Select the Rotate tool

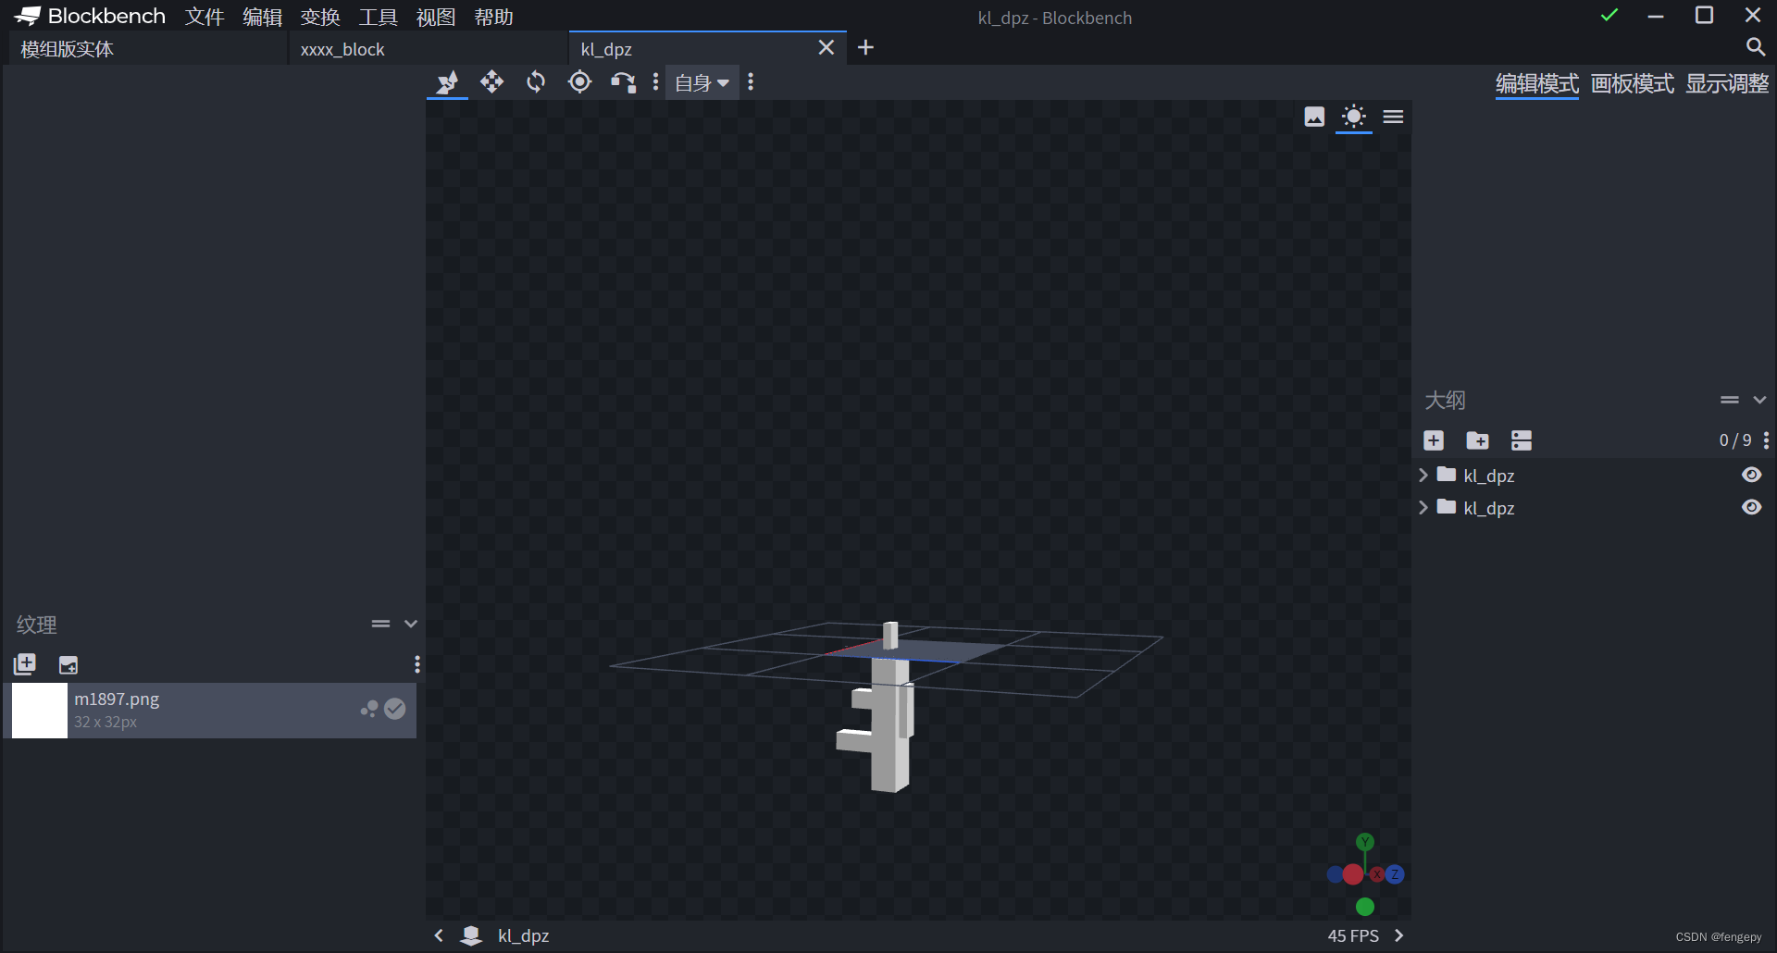point(536,82)
